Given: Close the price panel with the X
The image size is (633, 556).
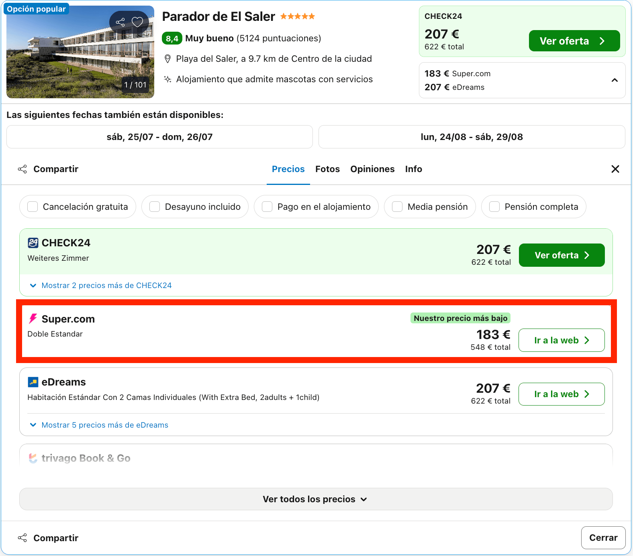Looking at the screenshot, I should tap(615, 169).
